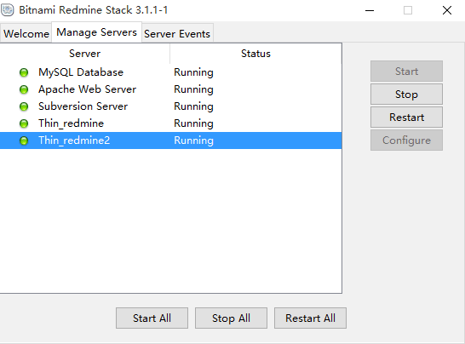Image resolution: width=465 pixels, height=344 pixels.
Task: Click the green status icon beside Thin_redmine
Action: [24, 123]
